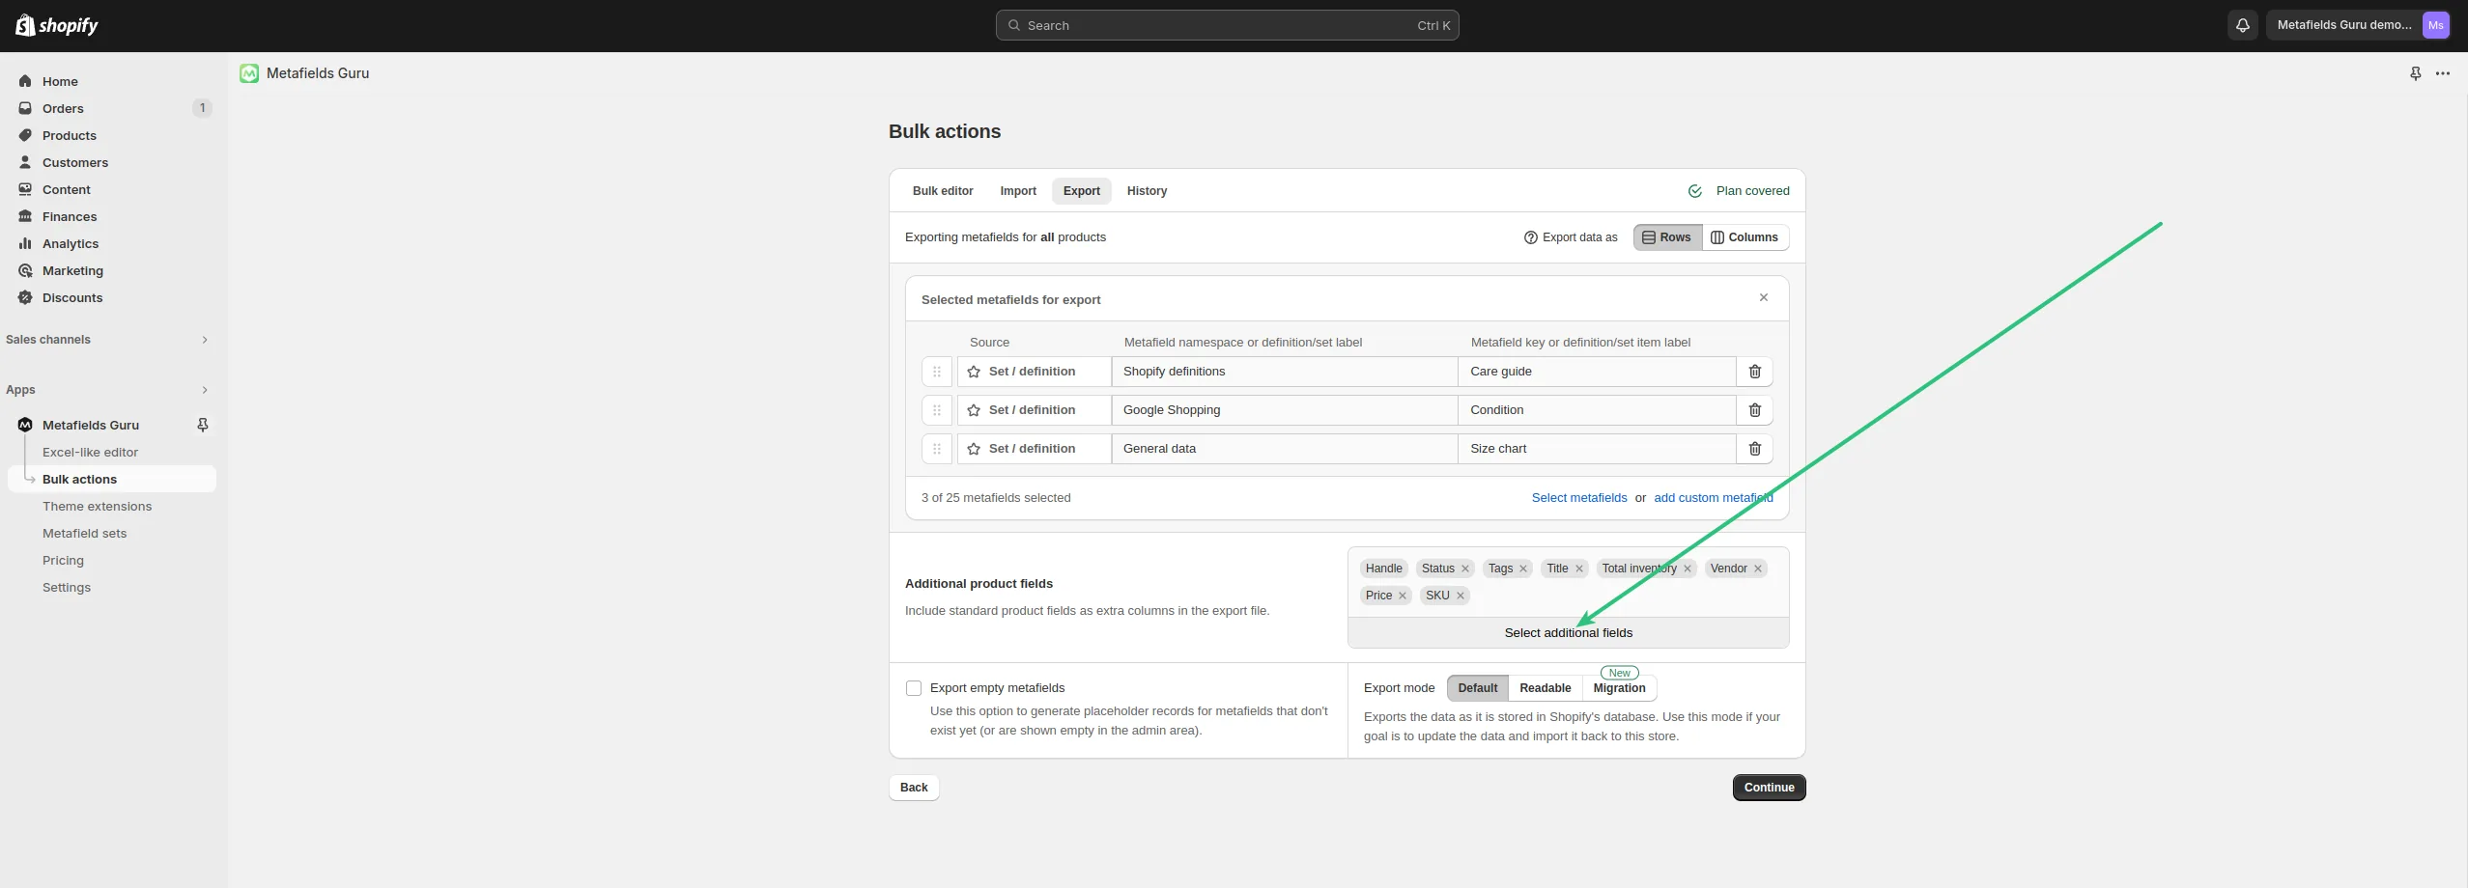Switch to the History tab
Viewport: 2468px width, 888px height.
pos(1147,191)
